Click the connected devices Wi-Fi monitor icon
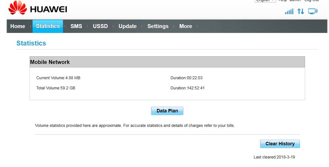This screenshot has height=167, width=329. click(313, 12)
